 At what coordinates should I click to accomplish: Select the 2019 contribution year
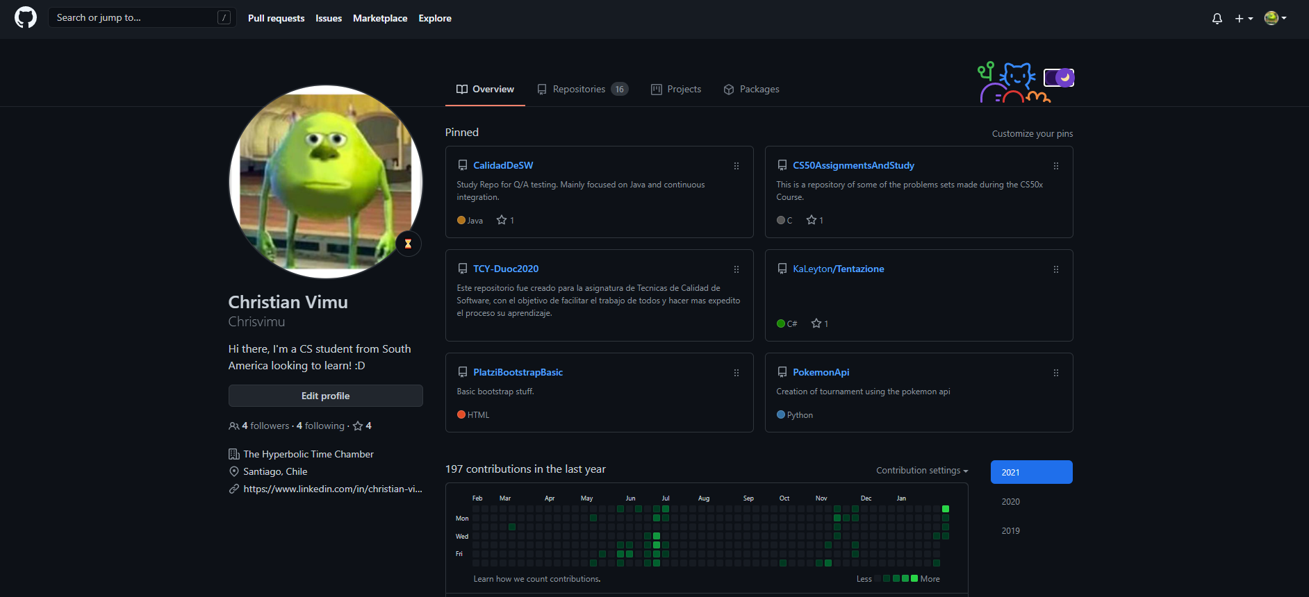1032,530
